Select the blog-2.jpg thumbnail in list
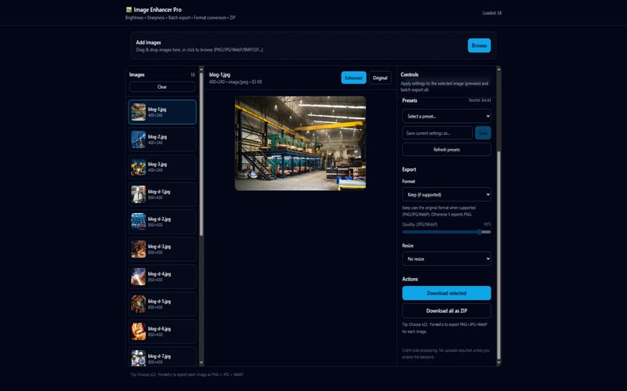 tap(139, 139)
